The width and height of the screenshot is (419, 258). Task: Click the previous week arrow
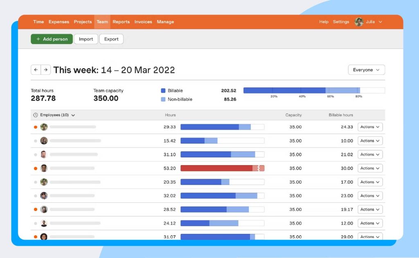click(x=36, y=70)
